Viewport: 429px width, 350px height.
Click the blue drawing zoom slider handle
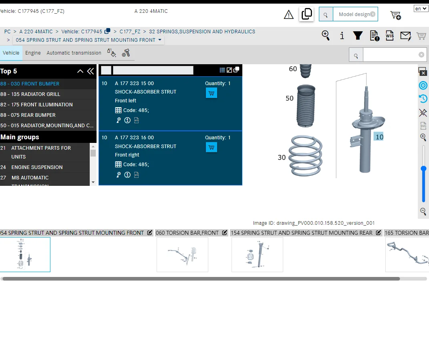coord(423,169)
